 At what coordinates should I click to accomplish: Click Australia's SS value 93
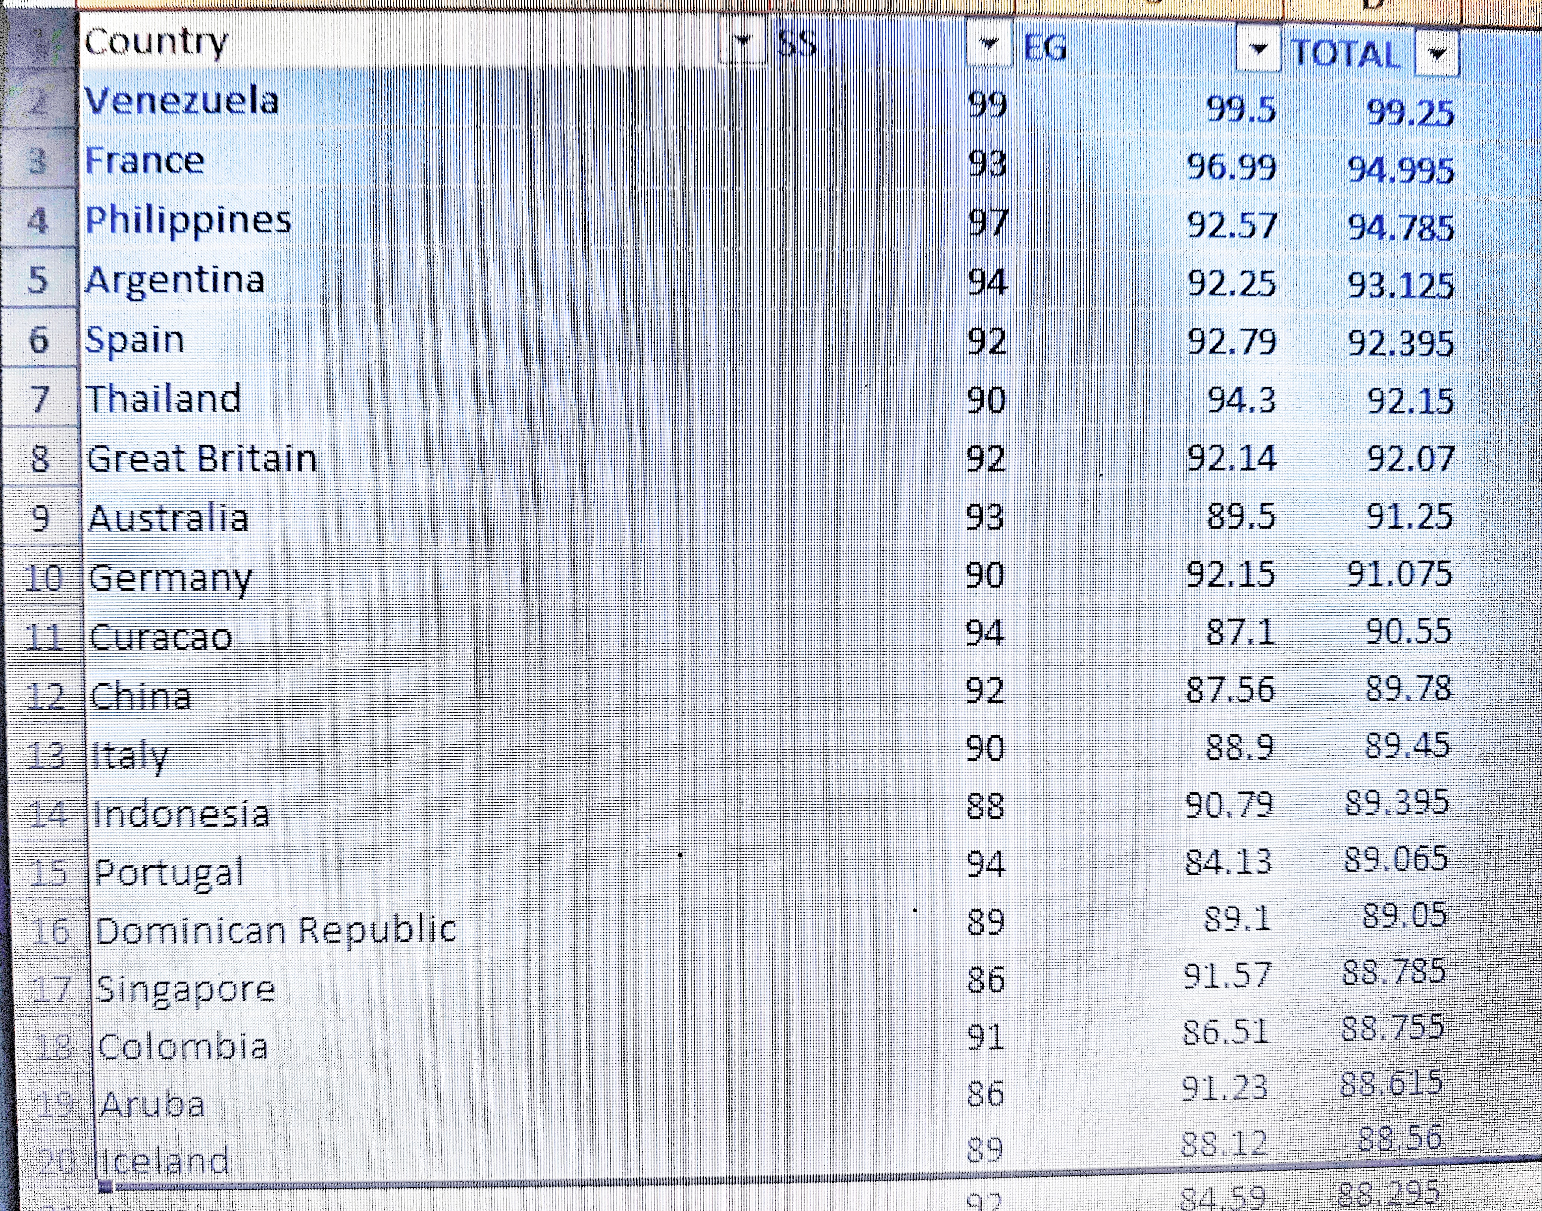click(985, 518)
